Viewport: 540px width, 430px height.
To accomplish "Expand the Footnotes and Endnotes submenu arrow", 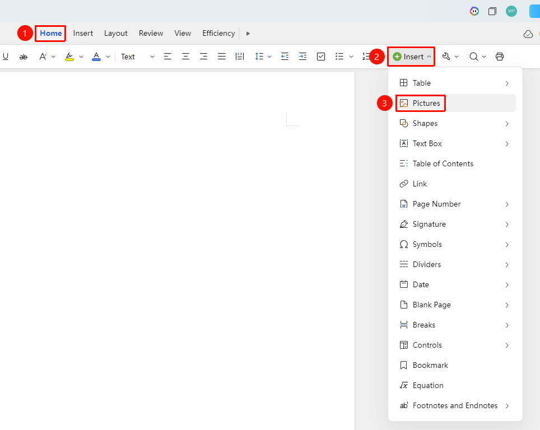I will [507, 406].
